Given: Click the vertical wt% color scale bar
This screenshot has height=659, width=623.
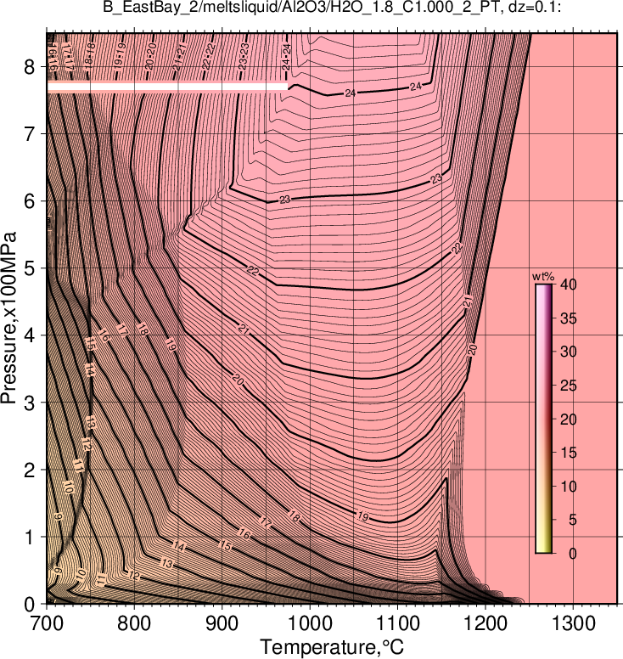Looking at the screenshot, I should coord(543,419).
